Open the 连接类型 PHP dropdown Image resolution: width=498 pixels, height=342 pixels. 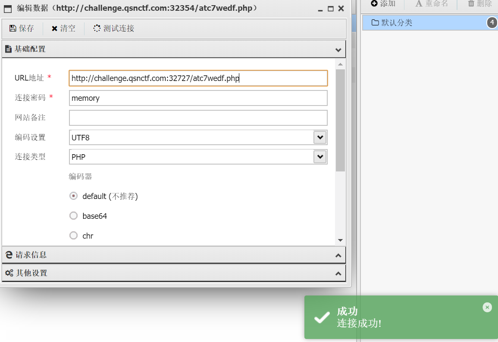click(320, 157)
